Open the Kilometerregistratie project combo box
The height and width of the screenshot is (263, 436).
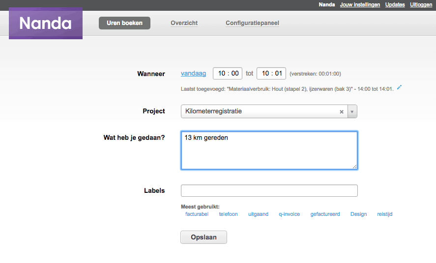(x=269, y=111)
